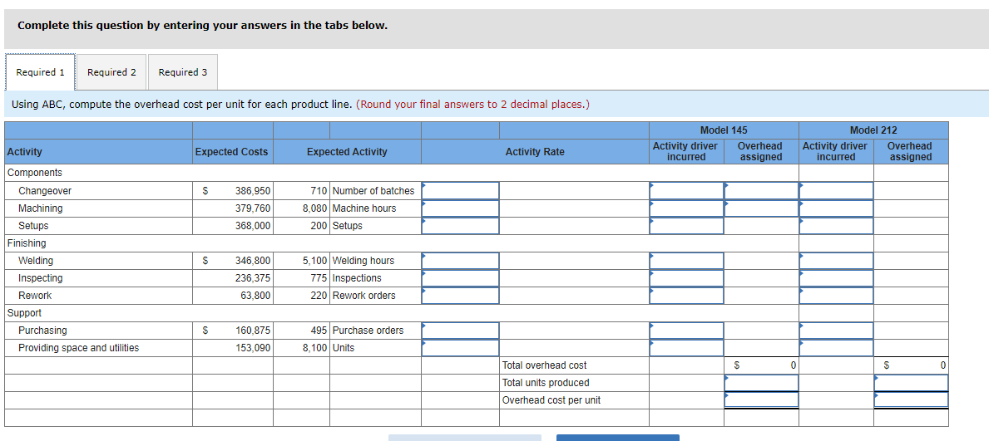Select Model 212 activity driver field for Welding
This screenshot has width=989, height=441.
(836, 261)
